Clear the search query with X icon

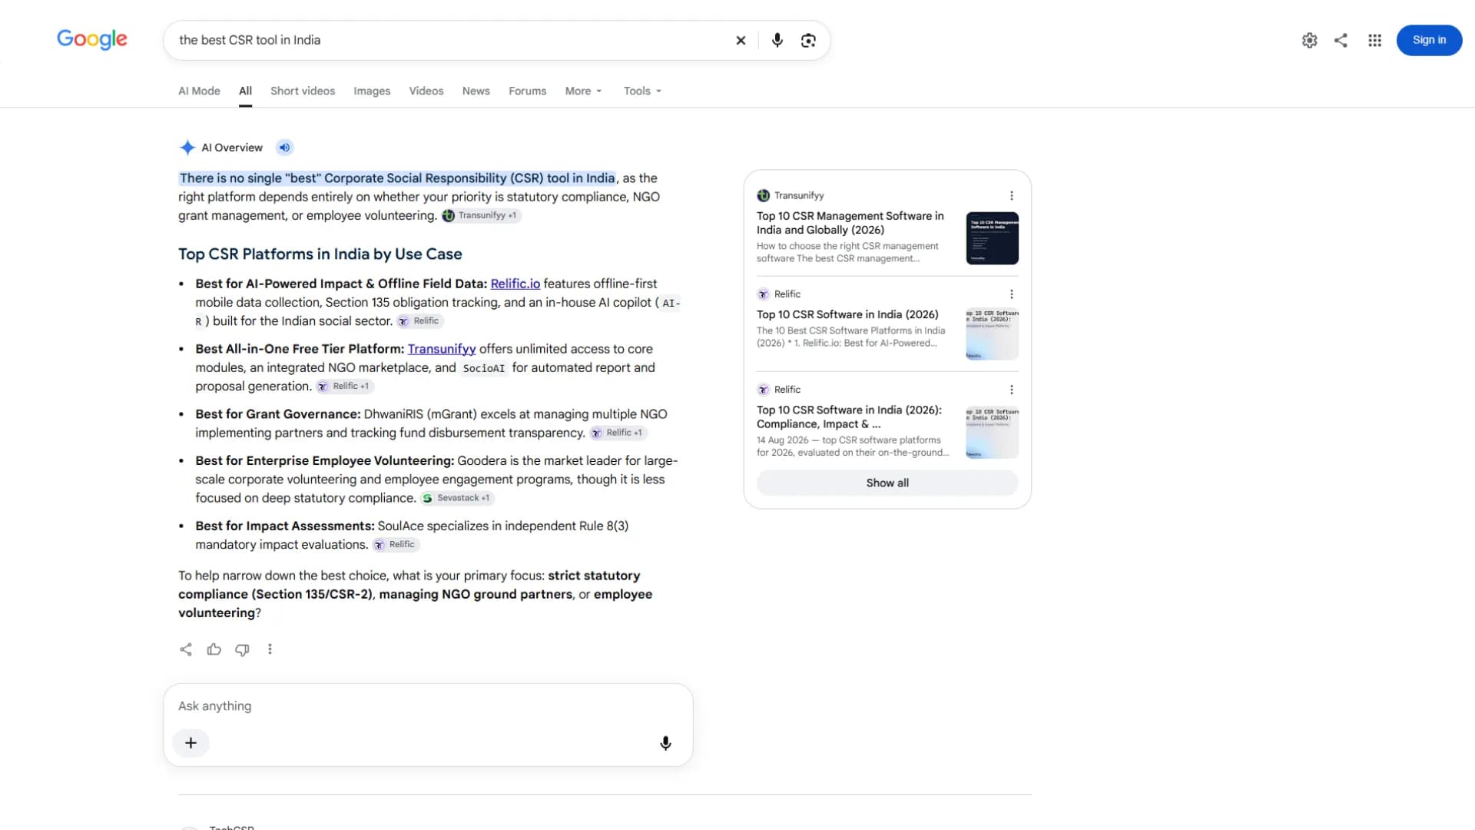(x=741, y=41)
